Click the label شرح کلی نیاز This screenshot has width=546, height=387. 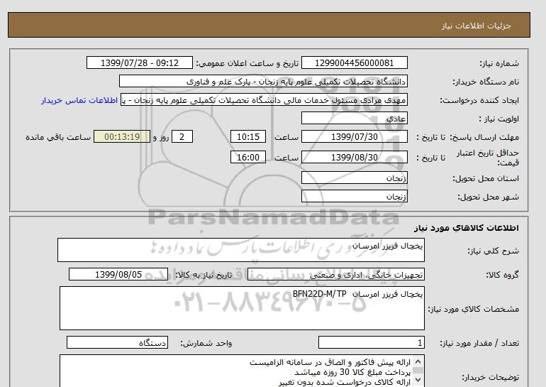(x=493, y=251)
